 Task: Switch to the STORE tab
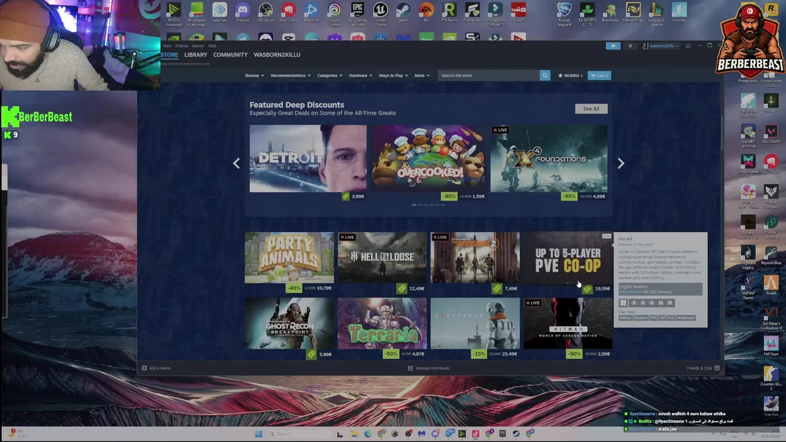[169, 55]
